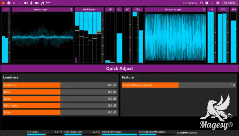Adjust the Attack/Release speeds slider
Screen dimensions: 239x136
[179, 85]
